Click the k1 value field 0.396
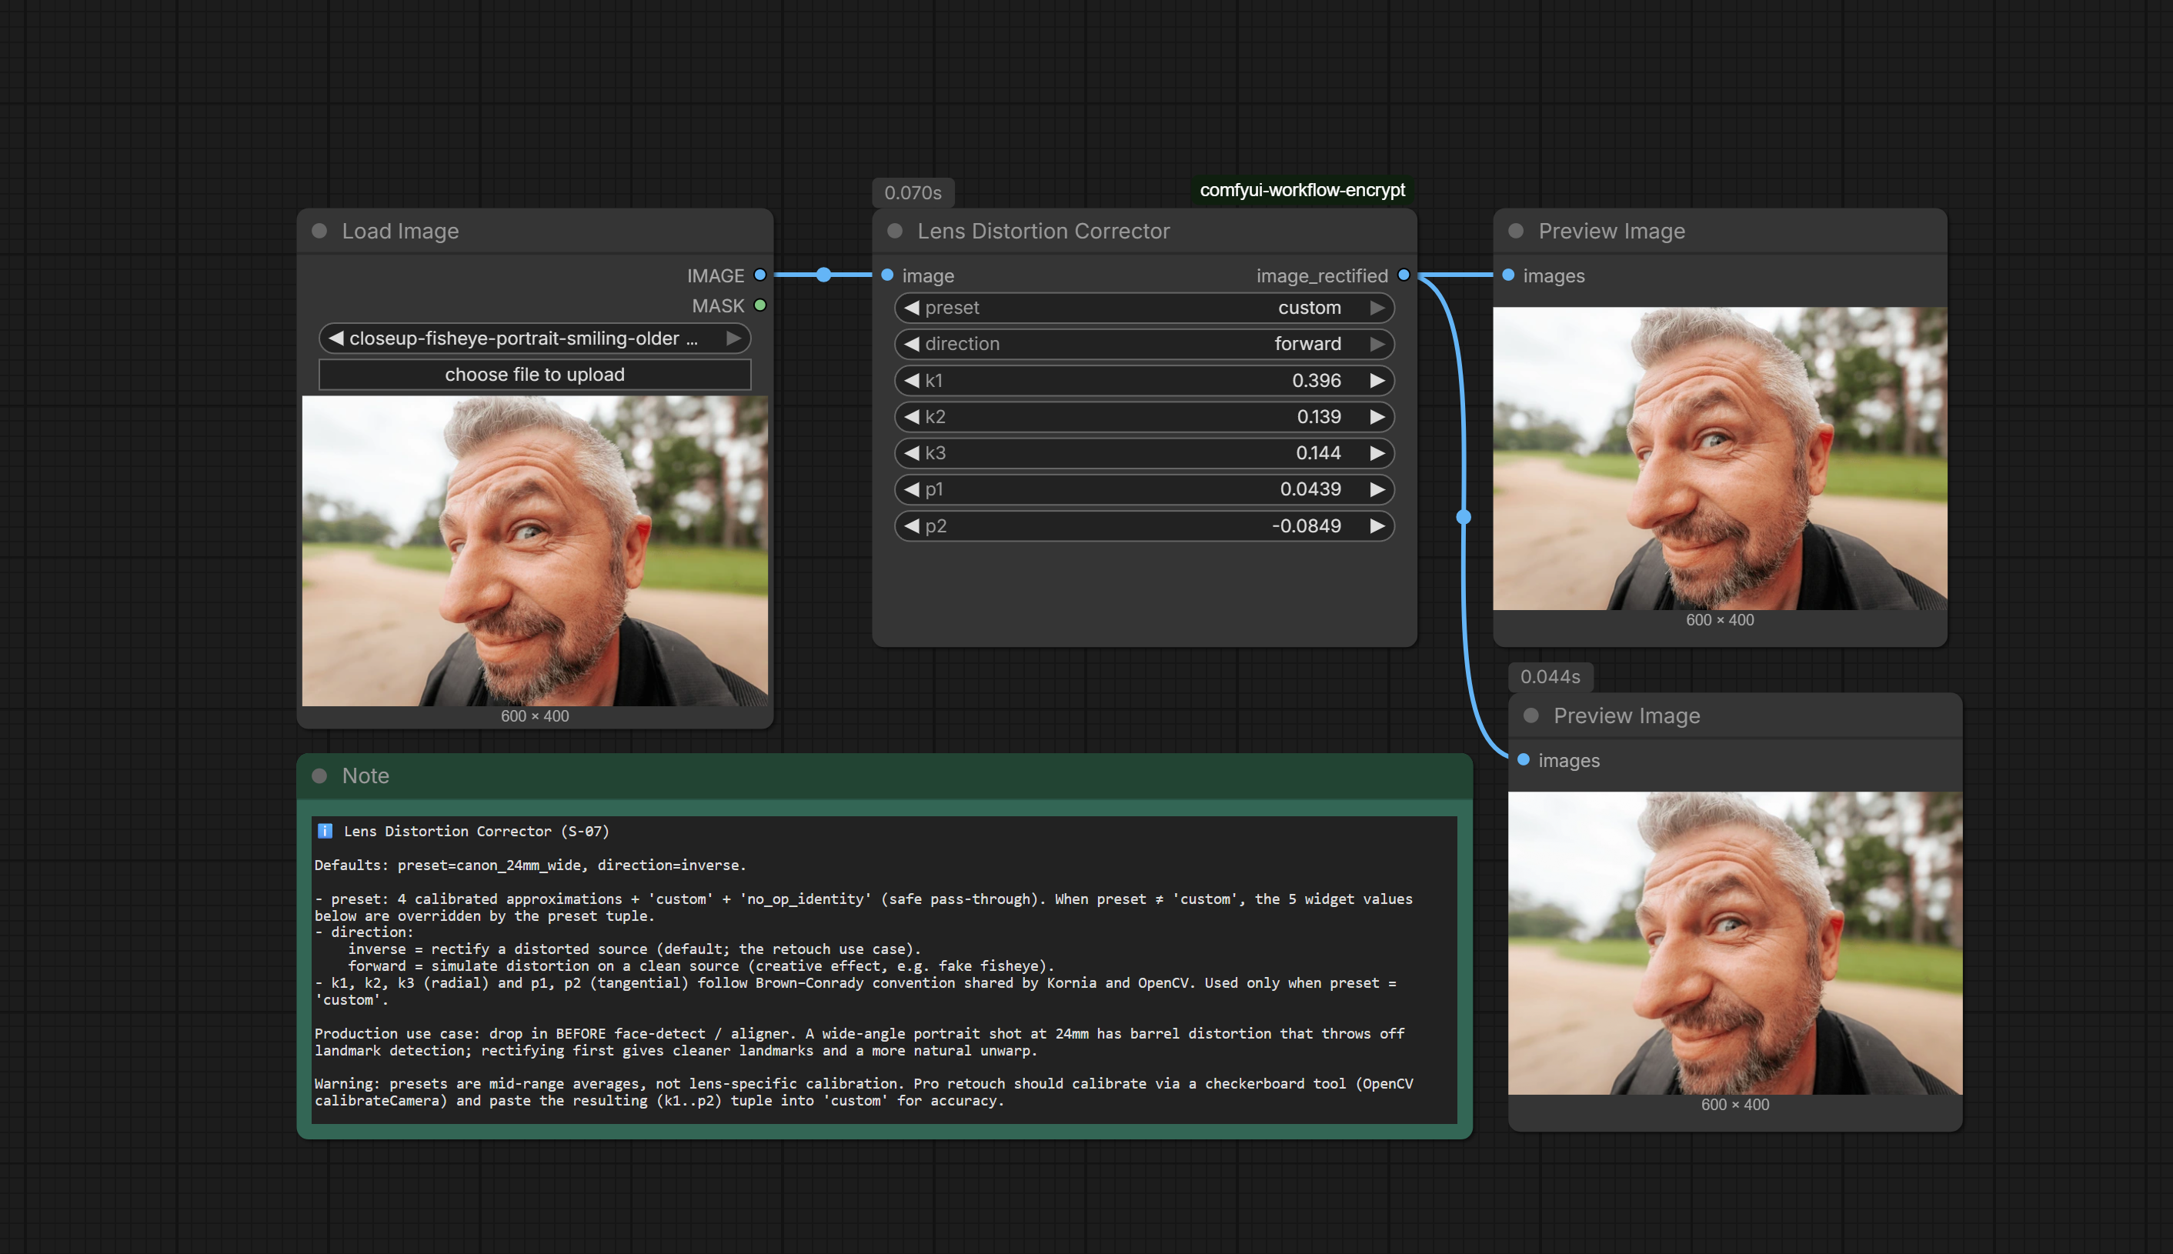 (x=1143, y=381)
